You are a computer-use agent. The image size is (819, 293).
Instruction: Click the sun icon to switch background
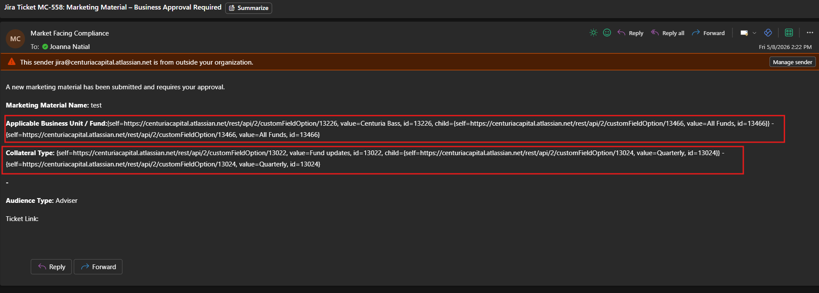tap(593, 33)
